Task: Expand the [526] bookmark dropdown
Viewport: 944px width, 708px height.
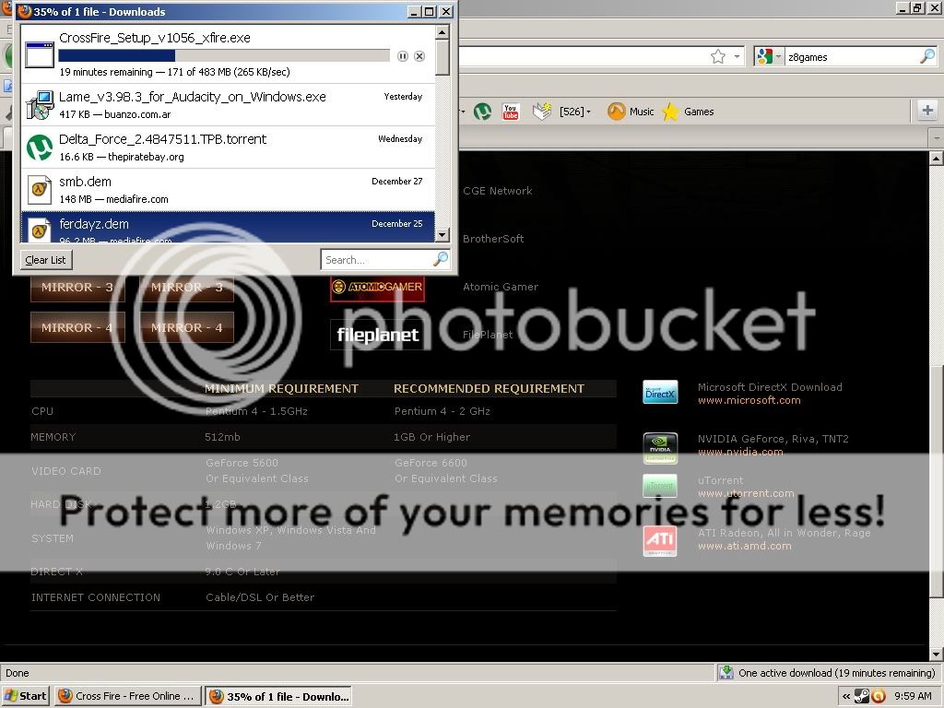Action: [x=575, y=112]
